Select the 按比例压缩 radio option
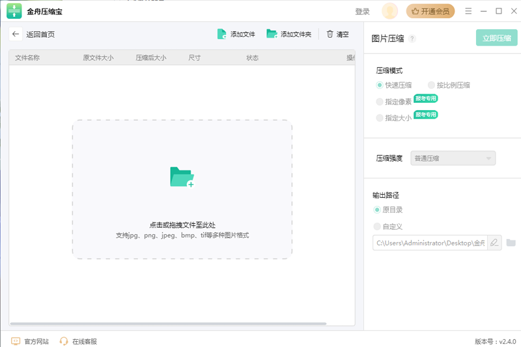 coord(432,85)
